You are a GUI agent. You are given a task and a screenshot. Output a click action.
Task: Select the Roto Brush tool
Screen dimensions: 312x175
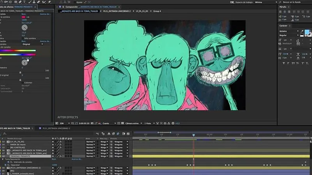click(44, 2)
